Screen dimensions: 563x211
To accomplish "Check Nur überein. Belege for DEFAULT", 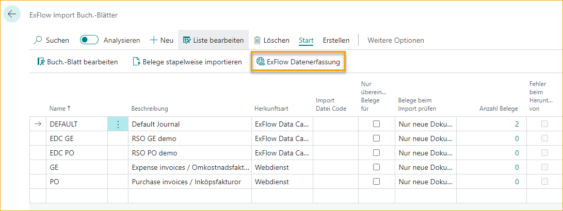I will point(376,124).
